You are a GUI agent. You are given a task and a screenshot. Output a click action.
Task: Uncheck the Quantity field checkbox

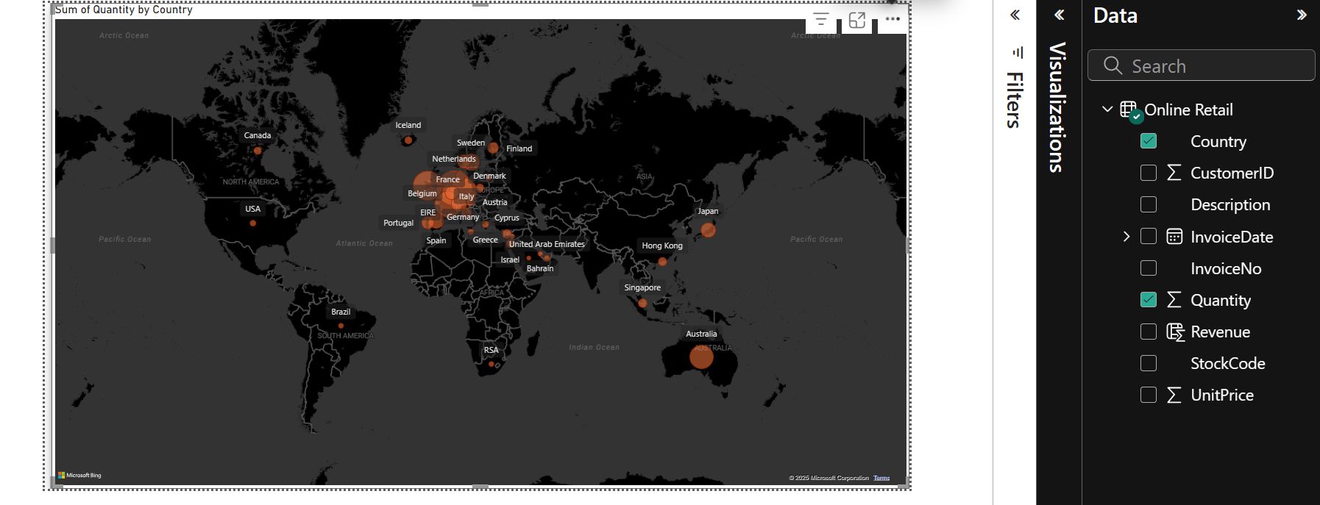click(x=1149, y=299)
